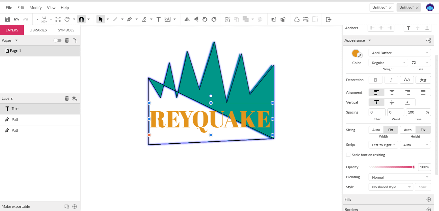The image size is (439, 211).
Task: Open the No shared style dropdown
Action: [391, 187]
